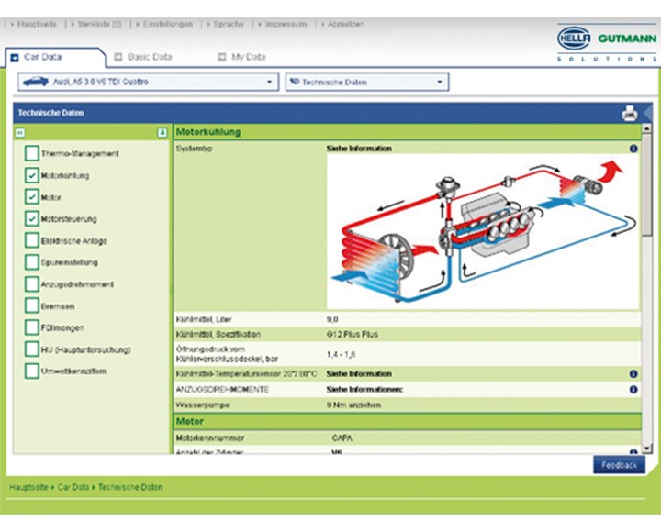Image resolution: width=661 pixels, height=532 pixels.
Task: Open the My Data tab
Action: coord(242,57)
